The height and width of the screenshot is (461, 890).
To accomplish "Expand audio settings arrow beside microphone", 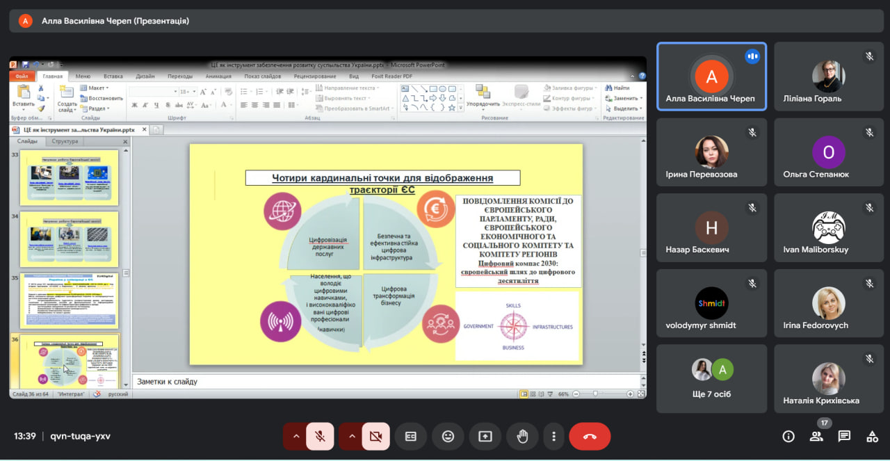I will tap(296, 437).
